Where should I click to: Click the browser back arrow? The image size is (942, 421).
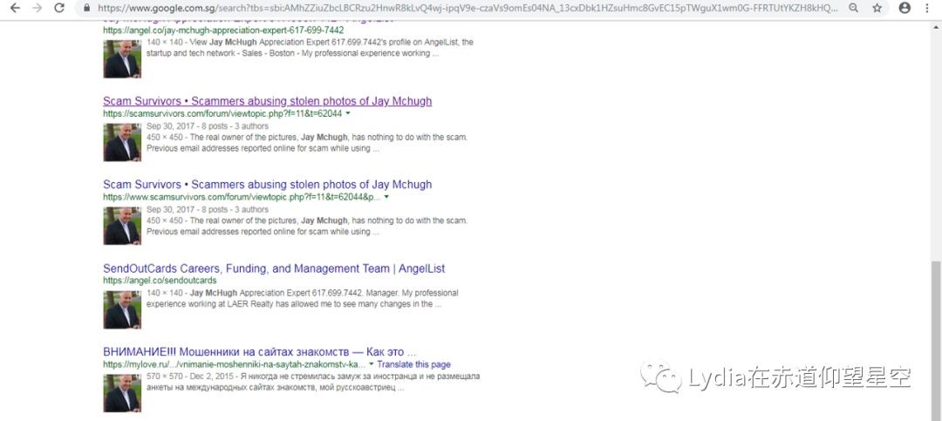pos(13,8)
